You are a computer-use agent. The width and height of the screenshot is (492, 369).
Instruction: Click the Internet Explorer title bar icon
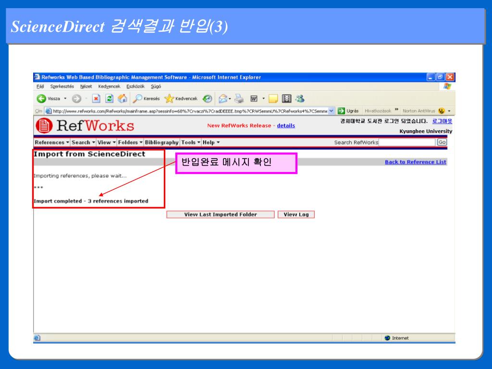[37, 77]
